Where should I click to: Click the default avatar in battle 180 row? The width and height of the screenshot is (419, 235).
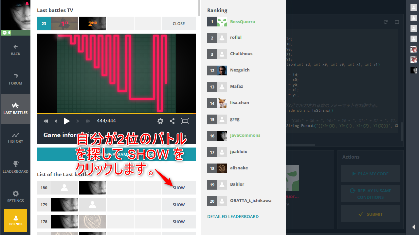[64, 188]
